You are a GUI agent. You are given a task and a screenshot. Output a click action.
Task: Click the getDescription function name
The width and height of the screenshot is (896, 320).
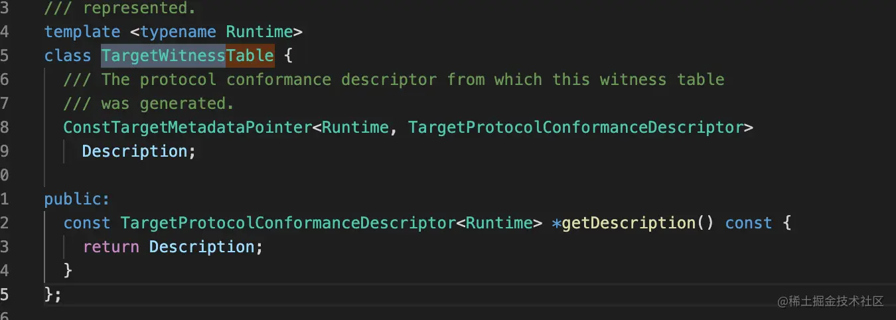tap(629, 222)
